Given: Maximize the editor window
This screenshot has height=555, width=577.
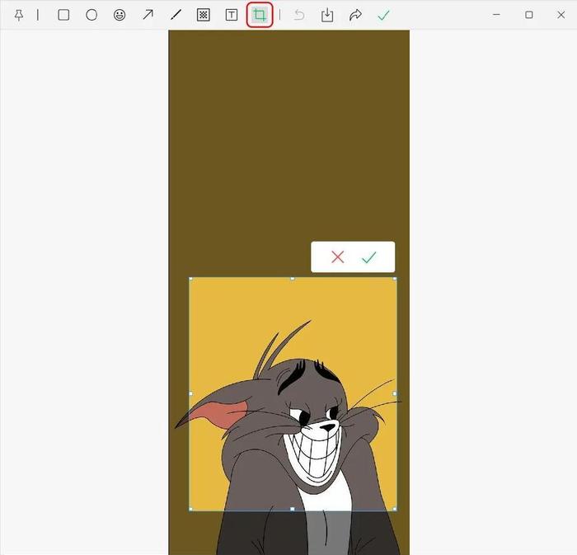Looking at the screenshot, I should tap(529, 15).
